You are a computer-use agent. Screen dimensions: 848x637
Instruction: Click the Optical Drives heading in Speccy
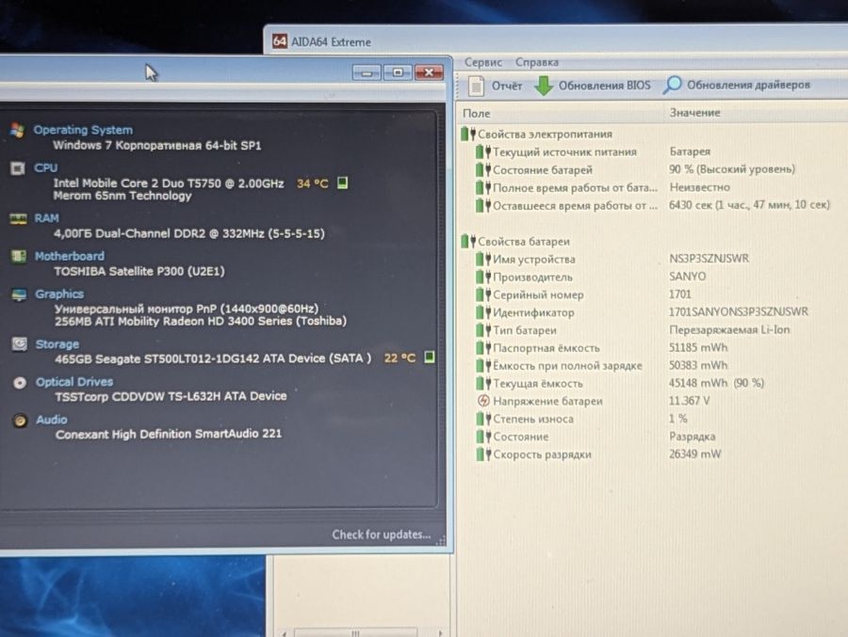(x=74, y=382)
